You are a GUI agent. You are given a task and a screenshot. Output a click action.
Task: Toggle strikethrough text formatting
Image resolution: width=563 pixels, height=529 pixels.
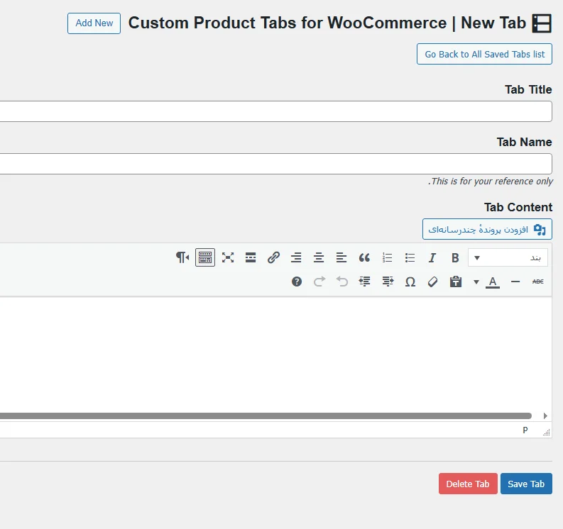pos(537,282)
